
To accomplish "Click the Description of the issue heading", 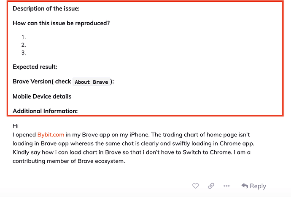I will pos(46,8).
